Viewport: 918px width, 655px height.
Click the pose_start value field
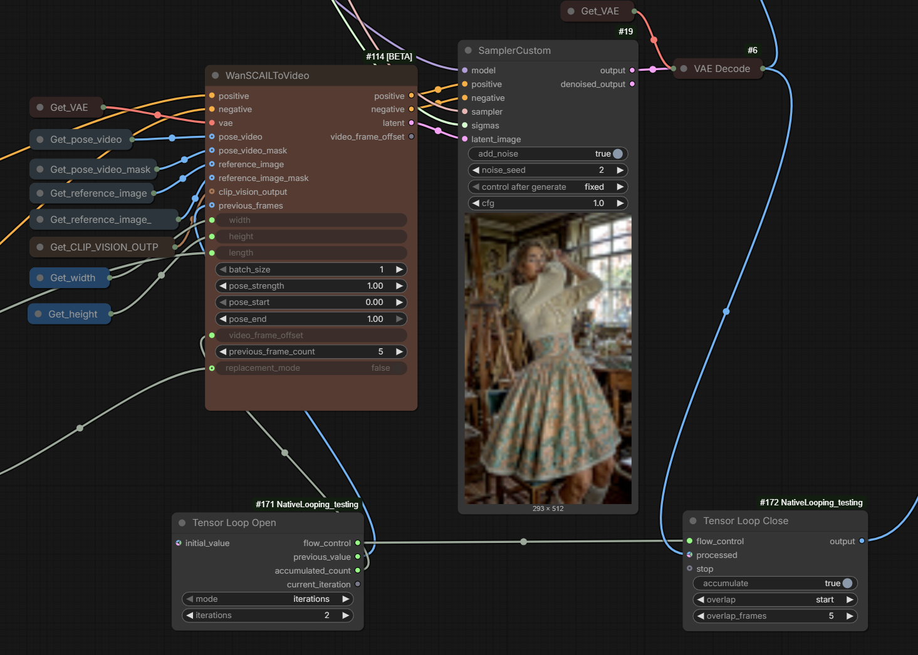(311, 302)
